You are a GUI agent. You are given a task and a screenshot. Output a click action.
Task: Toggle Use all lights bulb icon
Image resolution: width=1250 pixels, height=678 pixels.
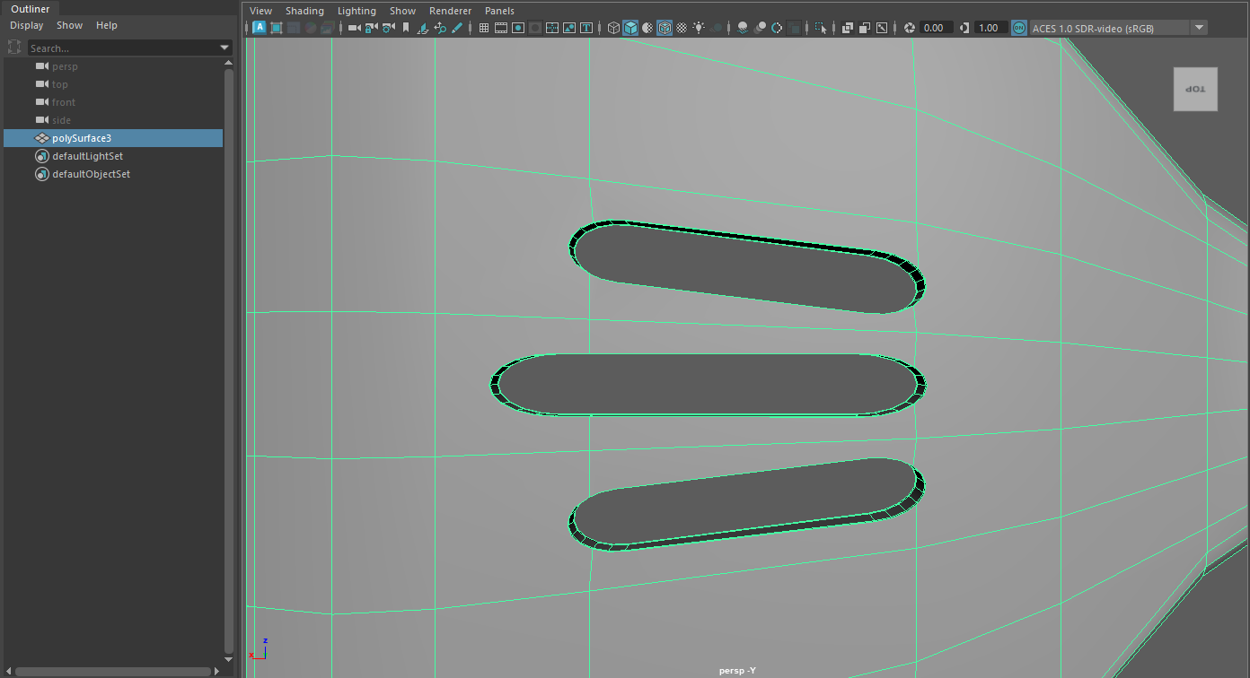pyautogui.click(x=699, y=28)
